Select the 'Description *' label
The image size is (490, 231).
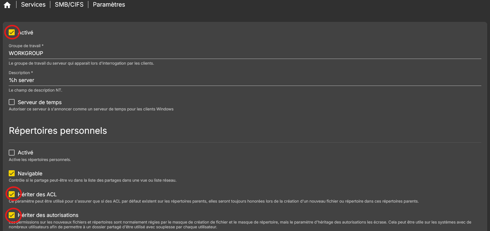coord(21,73)
